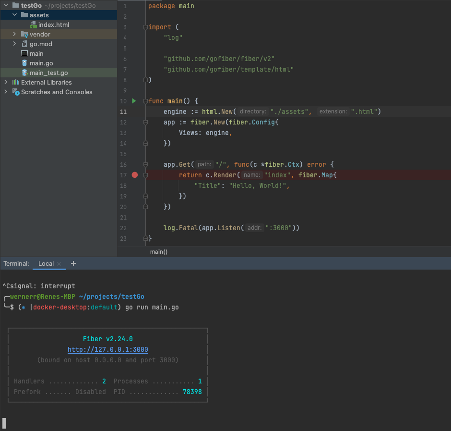The height and width of the screenshot is (431, 451).
Task: Click the go.mod file icon
Action: pos(24,44)
